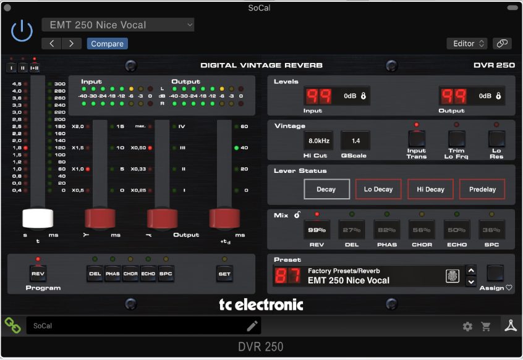Select the PHAS program button

click(113, 274)
